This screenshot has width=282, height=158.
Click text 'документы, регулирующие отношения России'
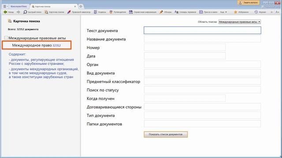pyautogui.click(x=41, y=61)
